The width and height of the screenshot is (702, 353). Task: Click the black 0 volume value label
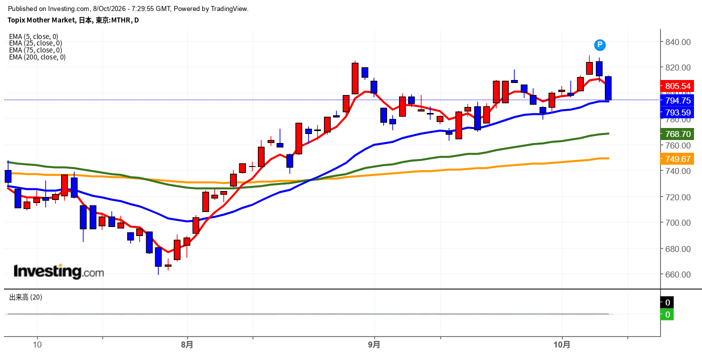click(667, 302)
